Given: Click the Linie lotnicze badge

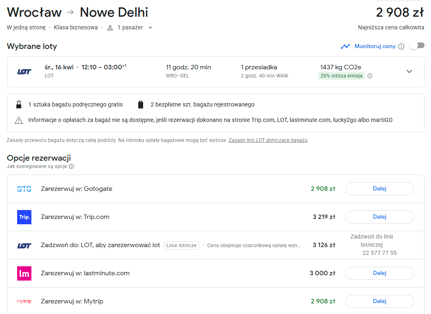Looking at the screenshot, I should tap(181, 245).
